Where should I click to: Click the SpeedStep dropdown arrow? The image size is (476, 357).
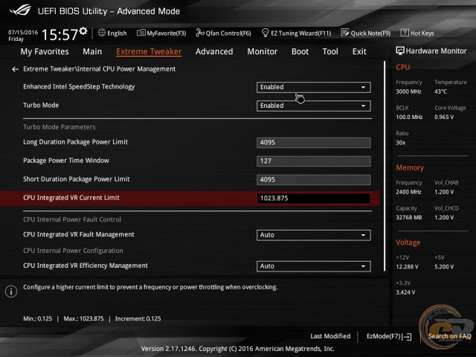coord(363,88)
